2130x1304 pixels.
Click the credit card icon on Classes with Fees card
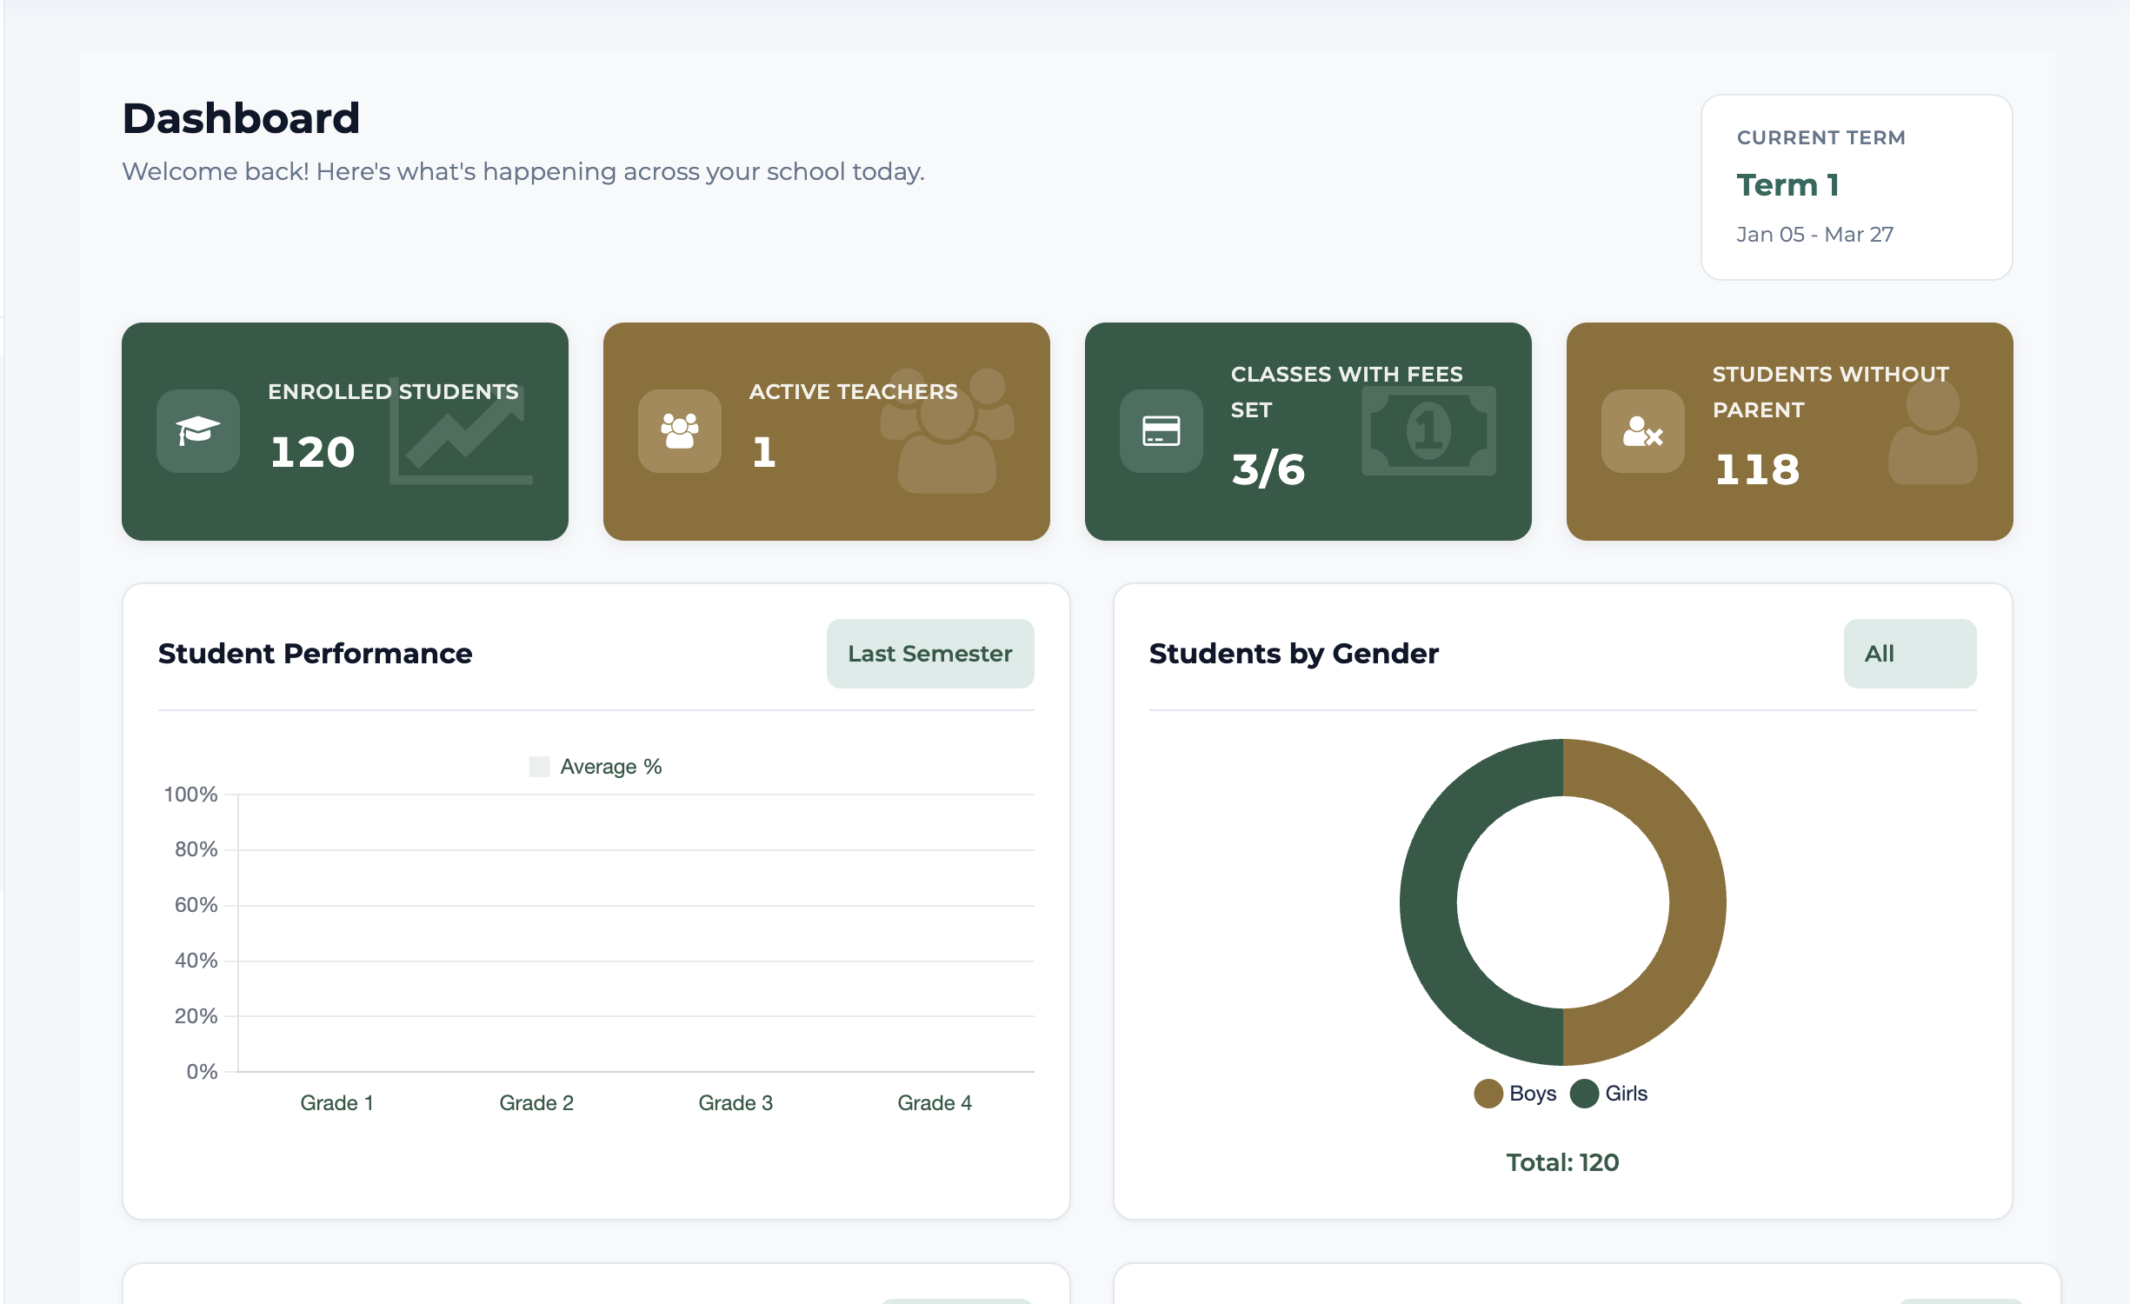coord(1160,432)
